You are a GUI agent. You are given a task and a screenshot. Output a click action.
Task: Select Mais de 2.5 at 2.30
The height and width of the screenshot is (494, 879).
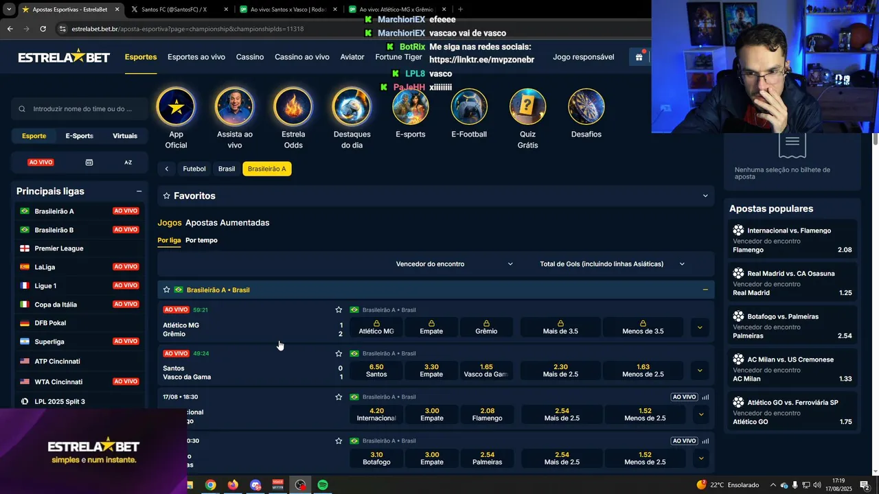(560, 370)
